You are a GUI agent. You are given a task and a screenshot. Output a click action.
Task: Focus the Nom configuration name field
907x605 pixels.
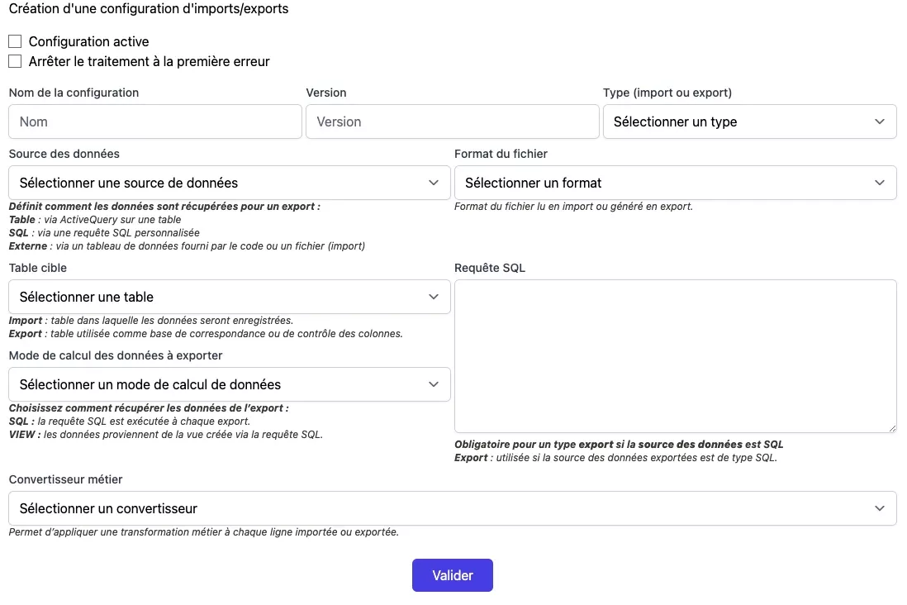pyautogui.click(x=155, y=121)
